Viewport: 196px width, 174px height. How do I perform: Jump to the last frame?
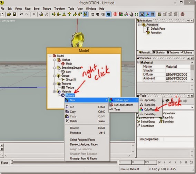point(186,162)
